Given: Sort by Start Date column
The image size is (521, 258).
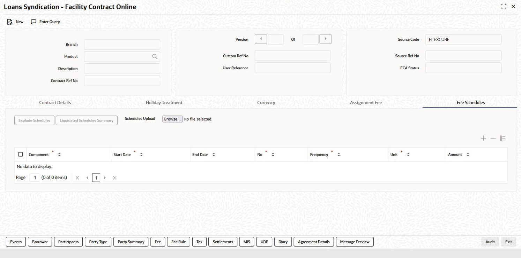Looking at the screenshot, I should point(141,155).
